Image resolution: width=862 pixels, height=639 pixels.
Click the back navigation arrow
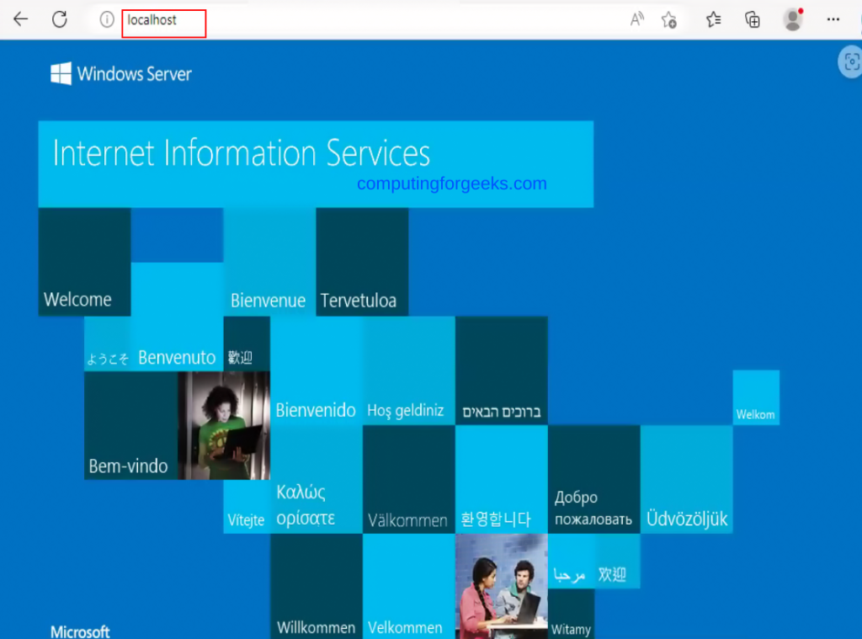point(19,19)
